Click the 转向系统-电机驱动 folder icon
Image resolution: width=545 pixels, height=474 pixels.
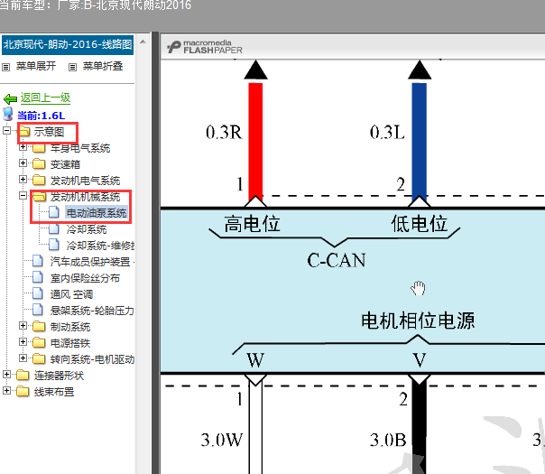point(39,359)
